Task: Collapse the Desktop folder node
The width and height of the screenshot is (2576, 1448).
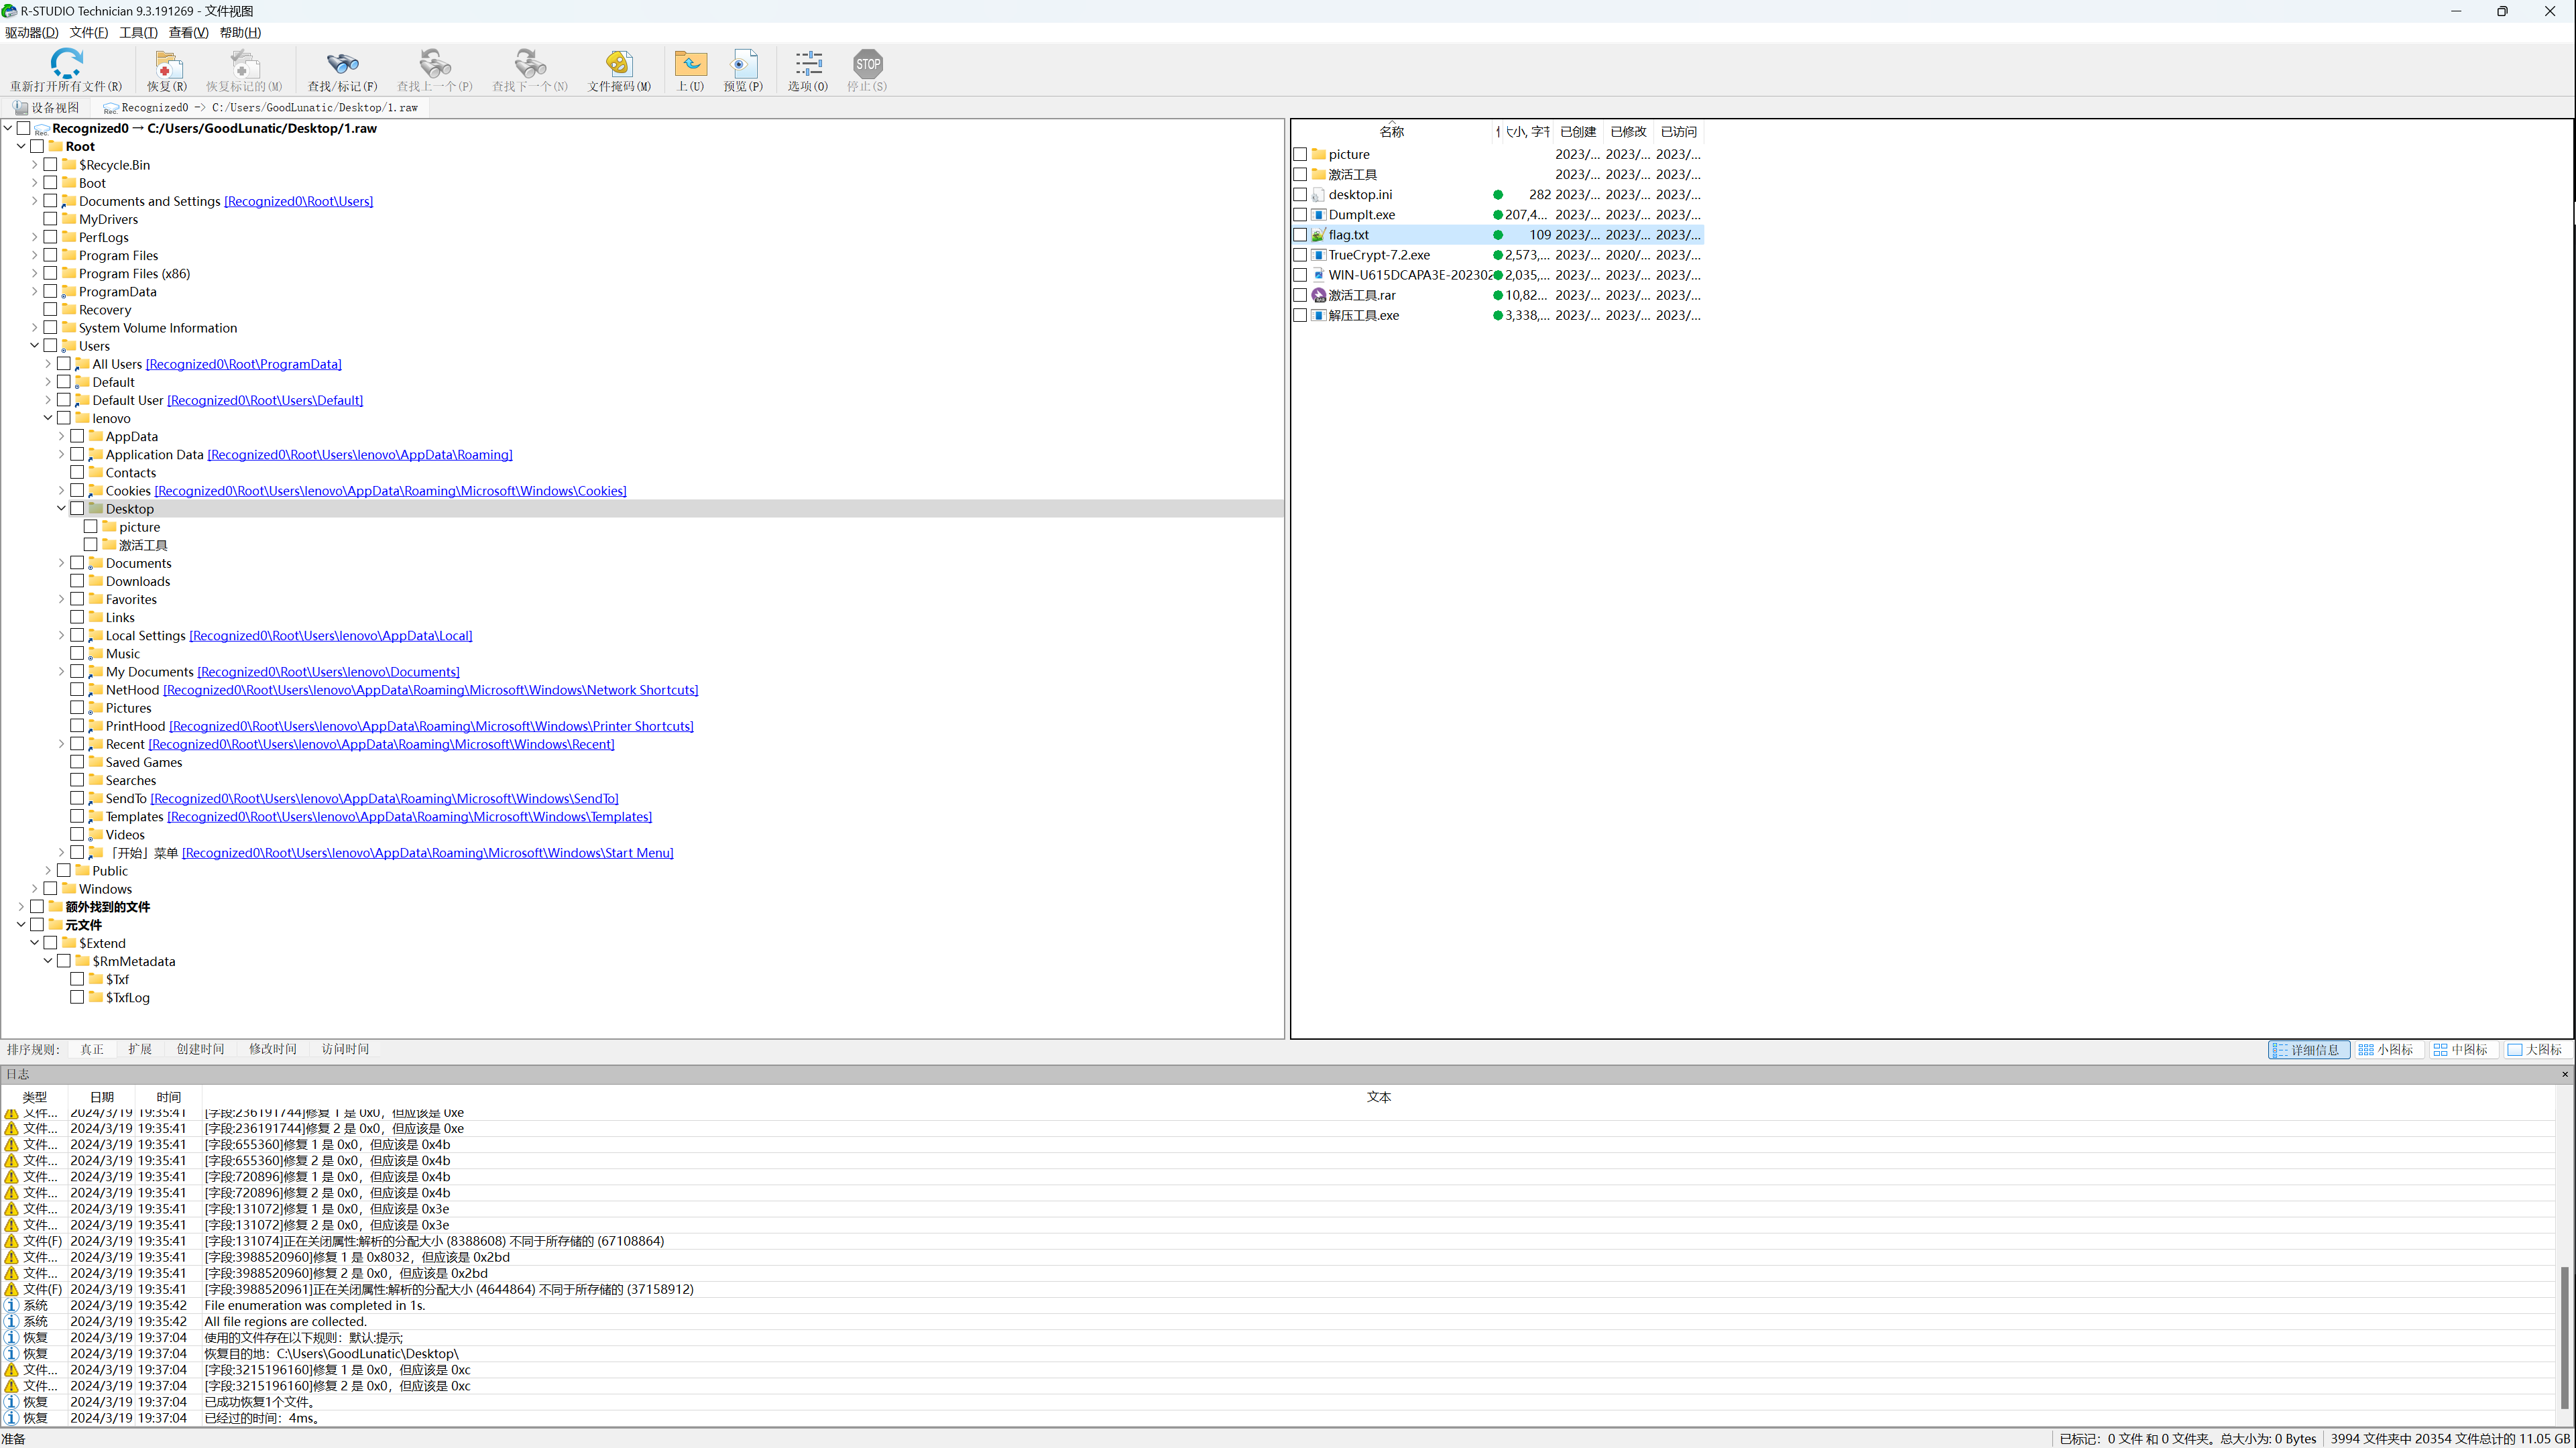Action: (61, 509)
